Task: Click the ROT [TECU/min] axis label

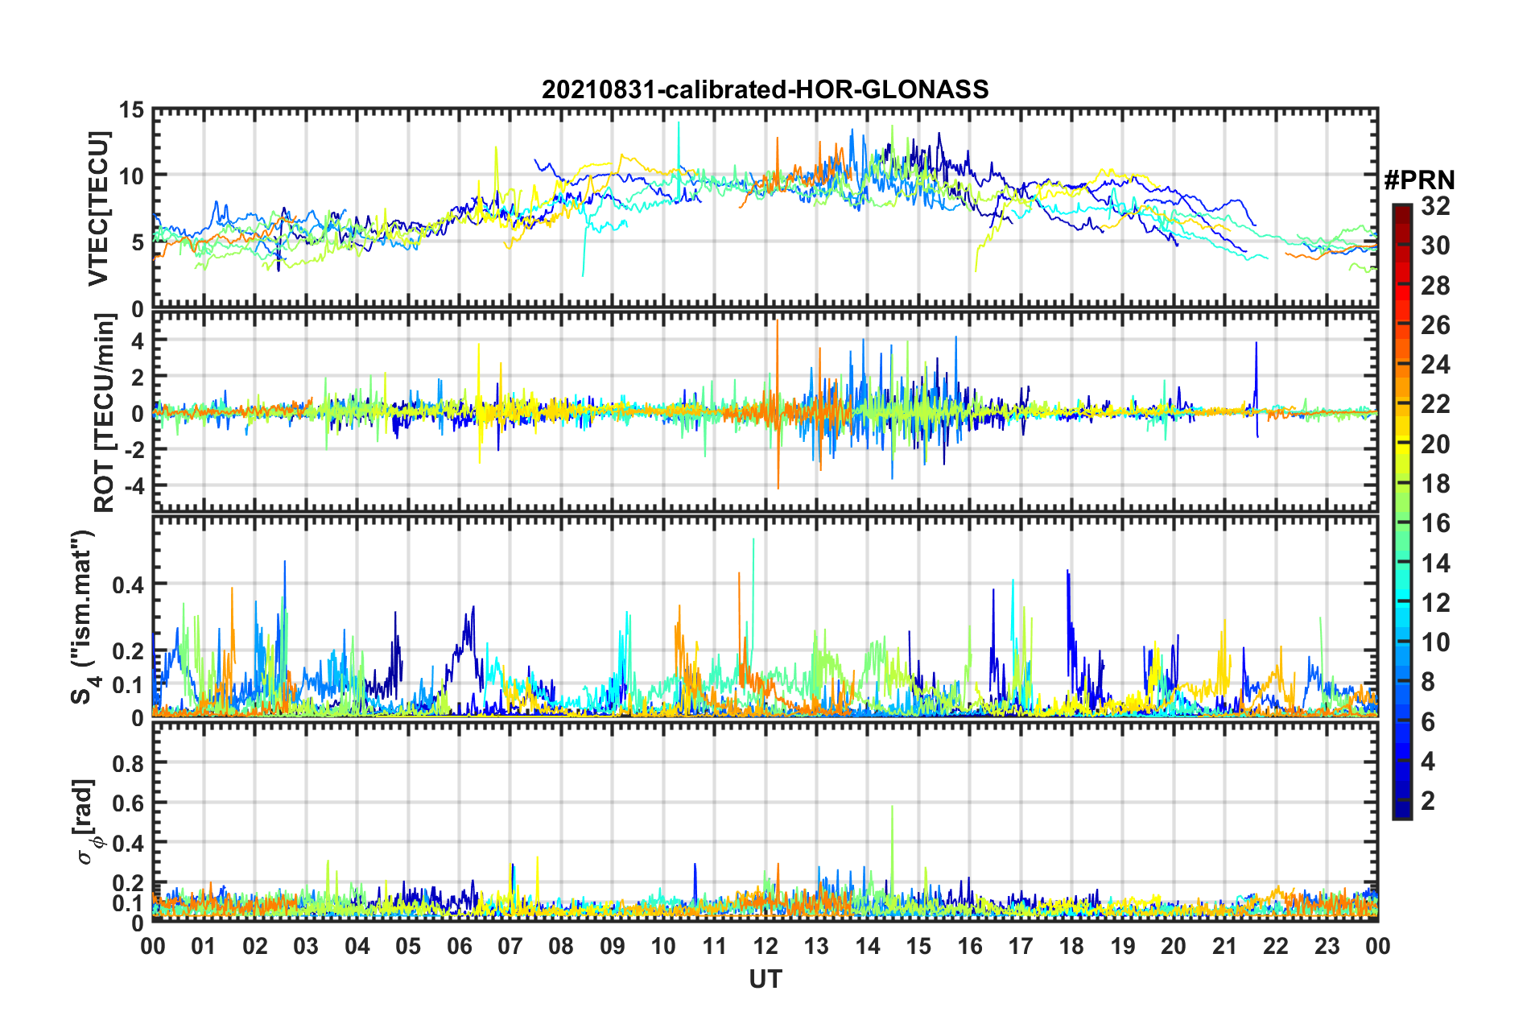Action: click(105, 412)
